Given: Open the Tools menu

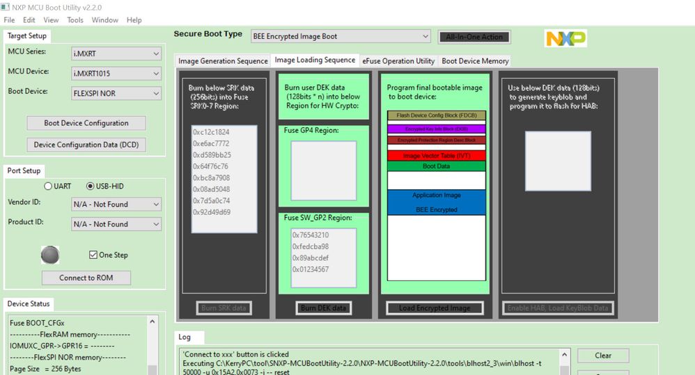Looking at the screenshot, I should click(75, 20).
